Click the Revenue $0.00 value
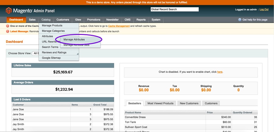This screenshot has width=274, height=132. pos(144,90)
